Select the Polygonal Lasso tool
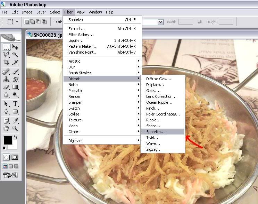258x204 pixels. pos(6,55)
